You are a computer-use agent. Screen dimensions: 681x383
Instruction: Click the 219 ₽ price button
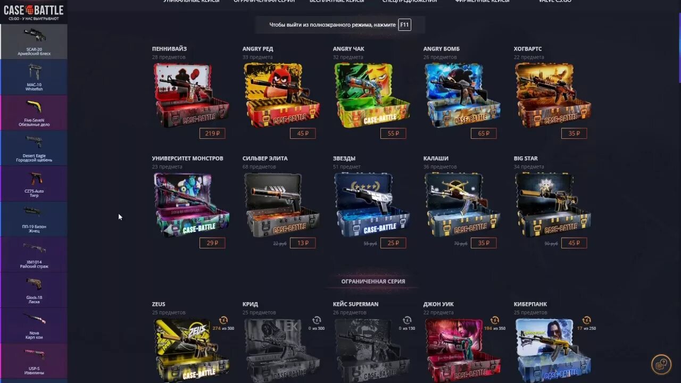click(x=212, y=134)
